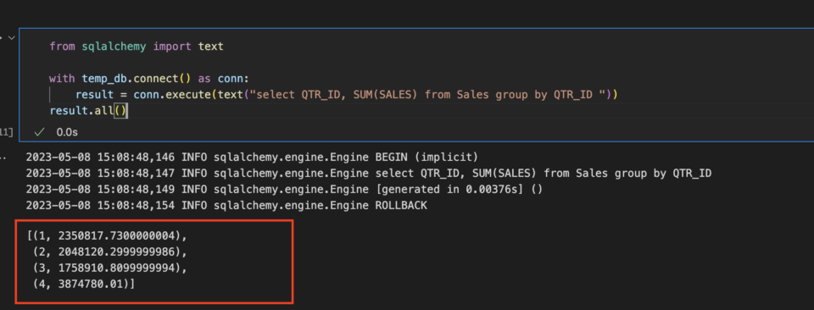Click the '[generated in 0.00376s] ()' log line
The width and height of the screenshot is (814, 310).
284,189
